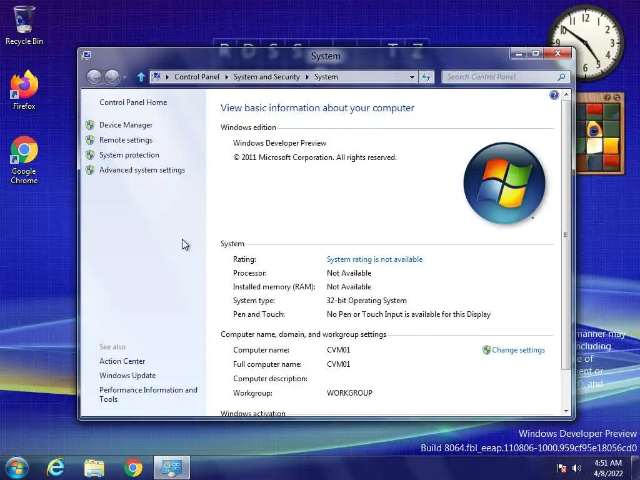Open the recent pages dropdown arrow
This screenshot has width=640, height=480.
125,77
